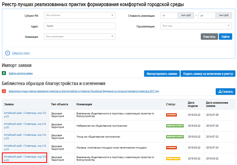The image size is (237, 165).
Task: Click into the Адрес input field
Action: coord(79,26)
